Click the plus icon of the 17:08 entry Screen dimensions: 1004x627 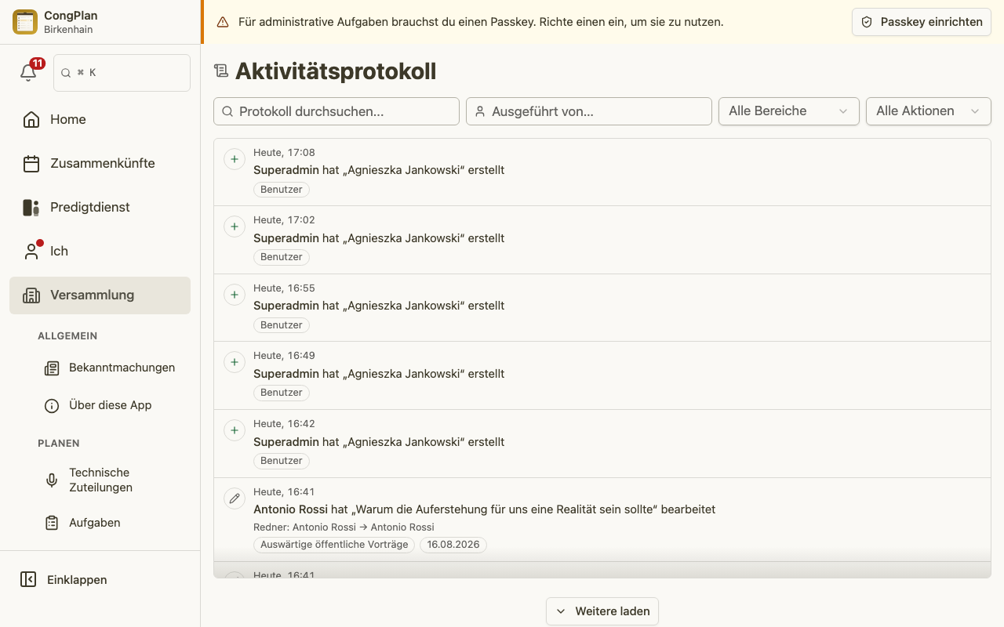coord(235,159)
